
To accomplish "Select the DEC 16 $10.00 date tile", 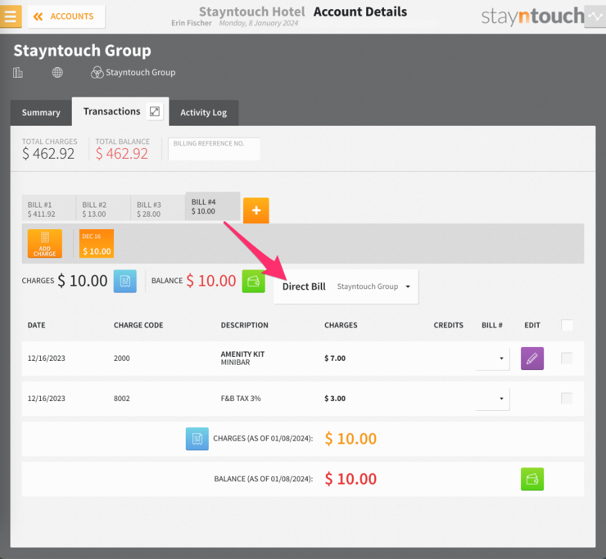I will [x=97, y=244].
